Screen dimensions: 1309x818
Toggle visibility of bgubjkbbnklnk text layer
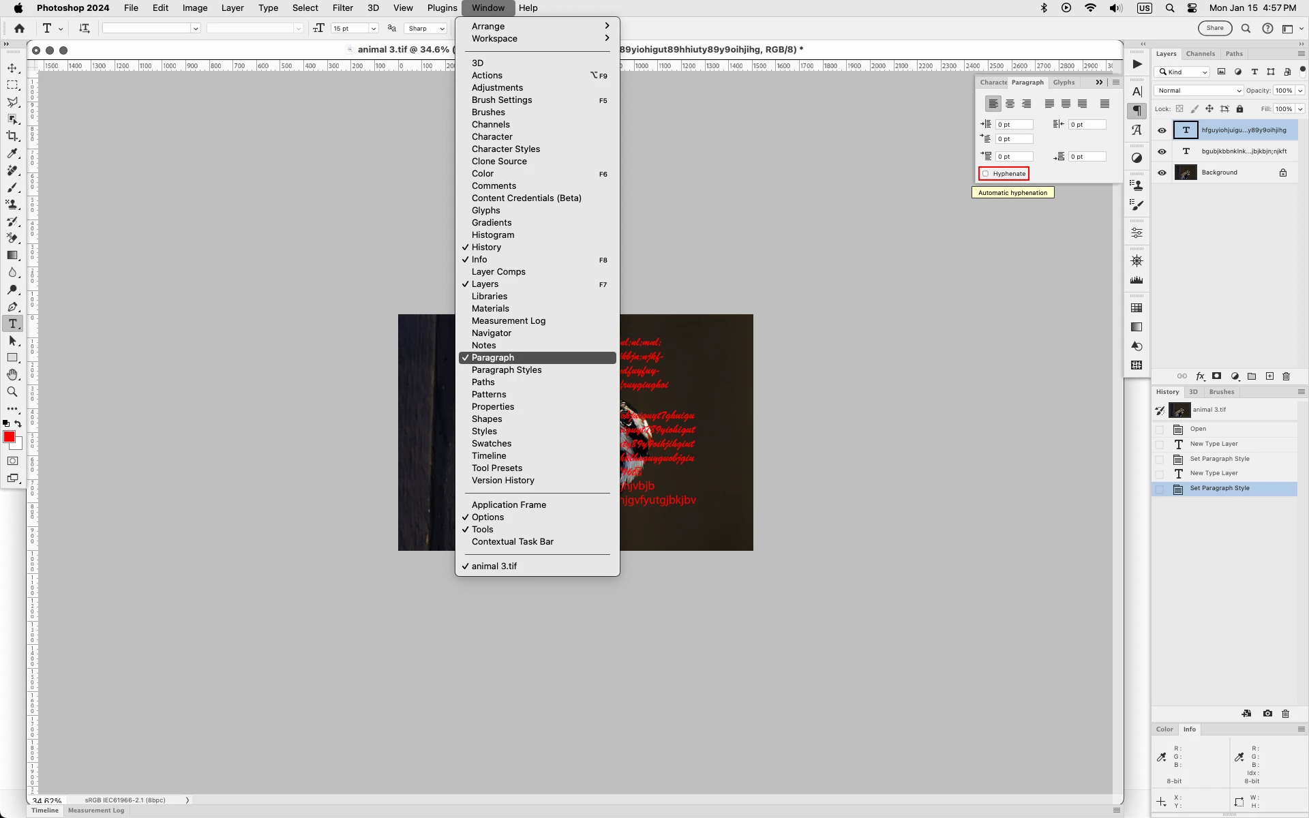tap(1162, 151)
